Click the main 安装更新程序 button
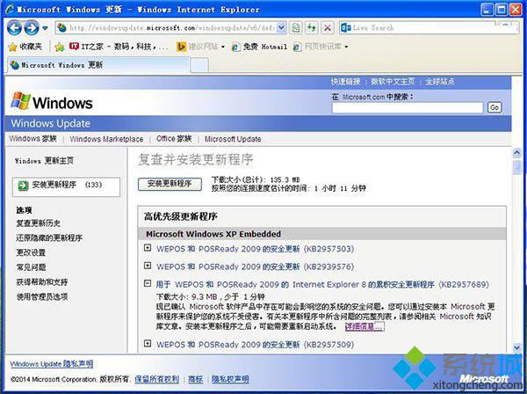 click(x=170, y=184)
